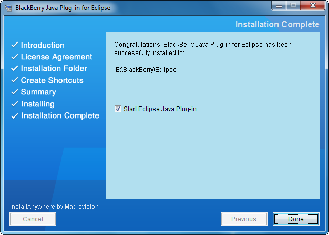
Task: Click the E:\BlackBerry\Eclipse install path text
Action: click(x=146, y=70)
